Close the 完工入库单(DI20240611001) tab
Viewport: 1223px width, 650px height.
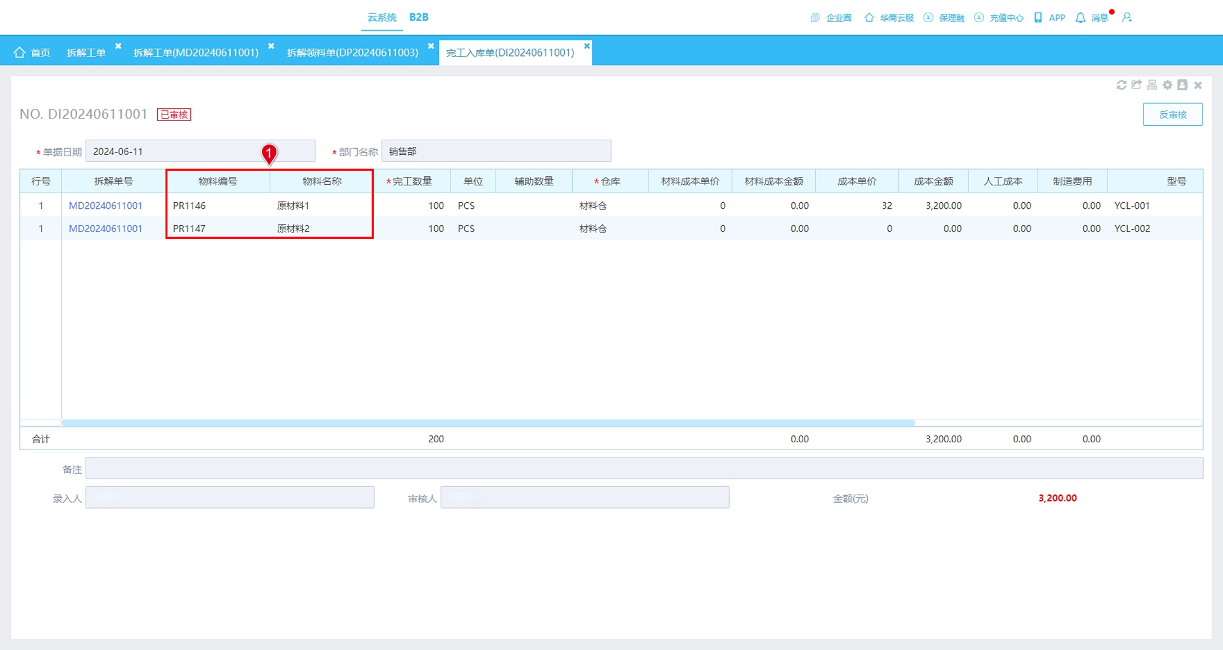pos(587,46)
